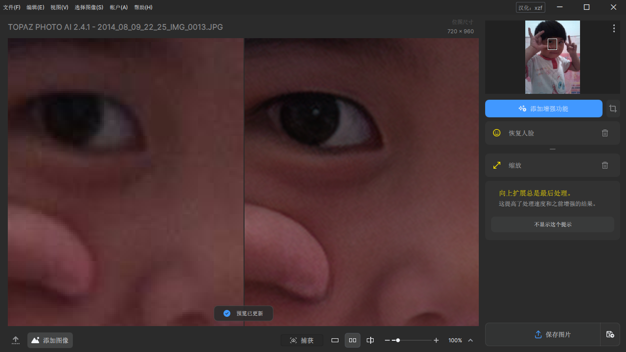Delete the 缩放 enhancement via trash icon
This screenshot has width=626, height=352.
[605, 165]
